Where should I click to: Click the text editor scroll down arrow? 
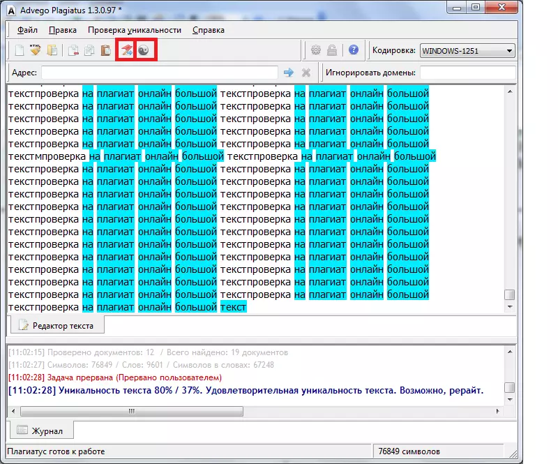510,307
